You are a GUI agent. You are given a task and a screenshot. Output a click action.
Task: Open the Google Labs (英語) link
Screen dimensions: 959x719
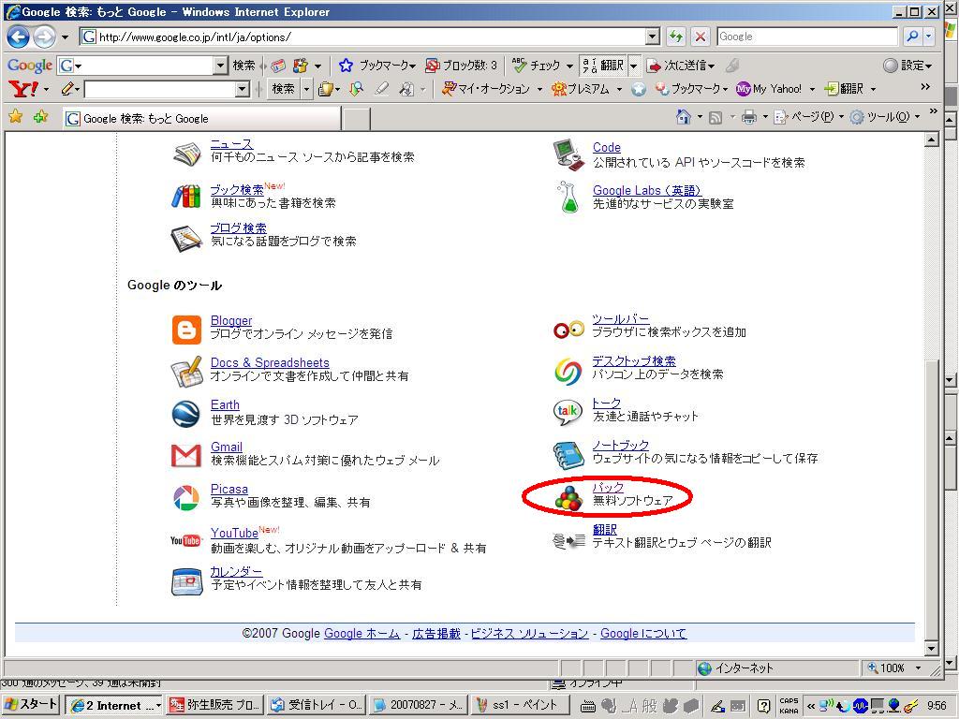[646, 190]
